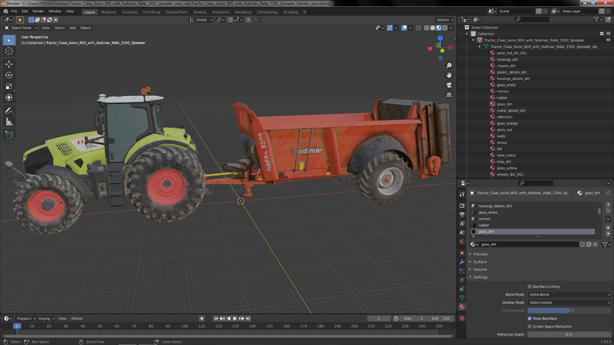The height and width of the screenshot is (345, 614).
Task: Open the Object Data mesh properties tab
Action: pos(462,298)
